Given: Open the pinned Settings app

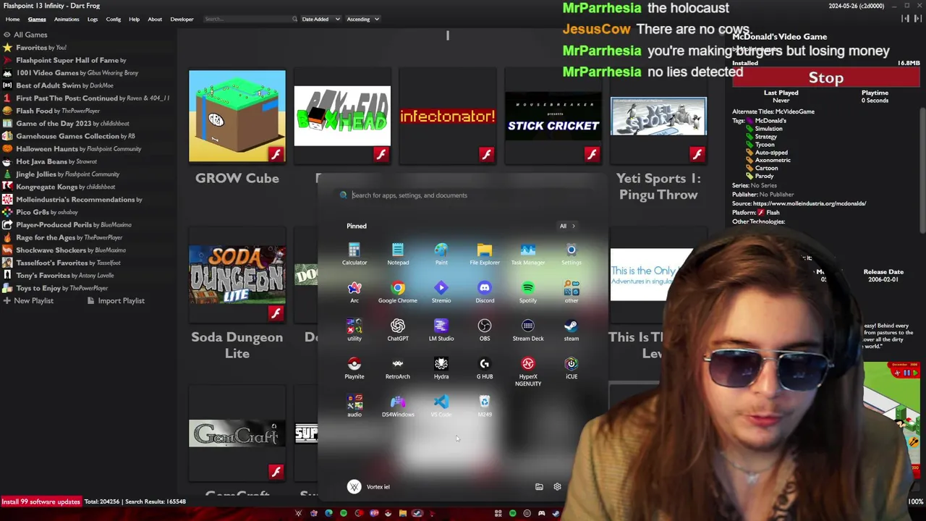Looking at the screenshot, I should pos(572,254).
